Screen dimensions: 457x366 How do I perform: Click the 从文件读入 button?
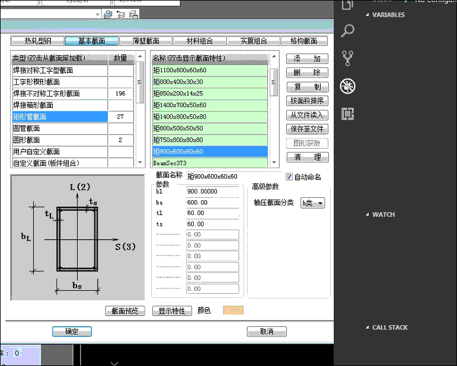click(307, 115)
